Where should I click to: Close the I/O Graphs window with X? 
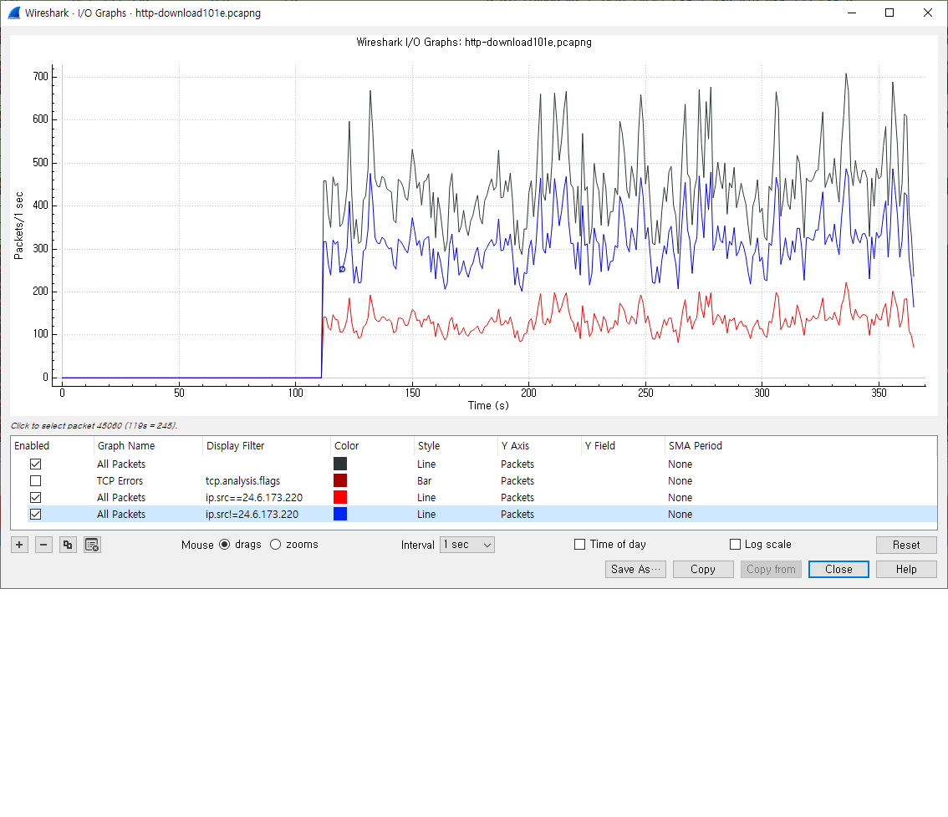coord(928,13)
